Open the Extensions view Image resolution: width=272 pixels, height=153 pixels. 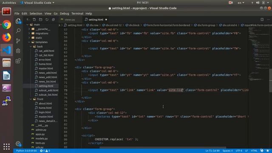[18, 61]
